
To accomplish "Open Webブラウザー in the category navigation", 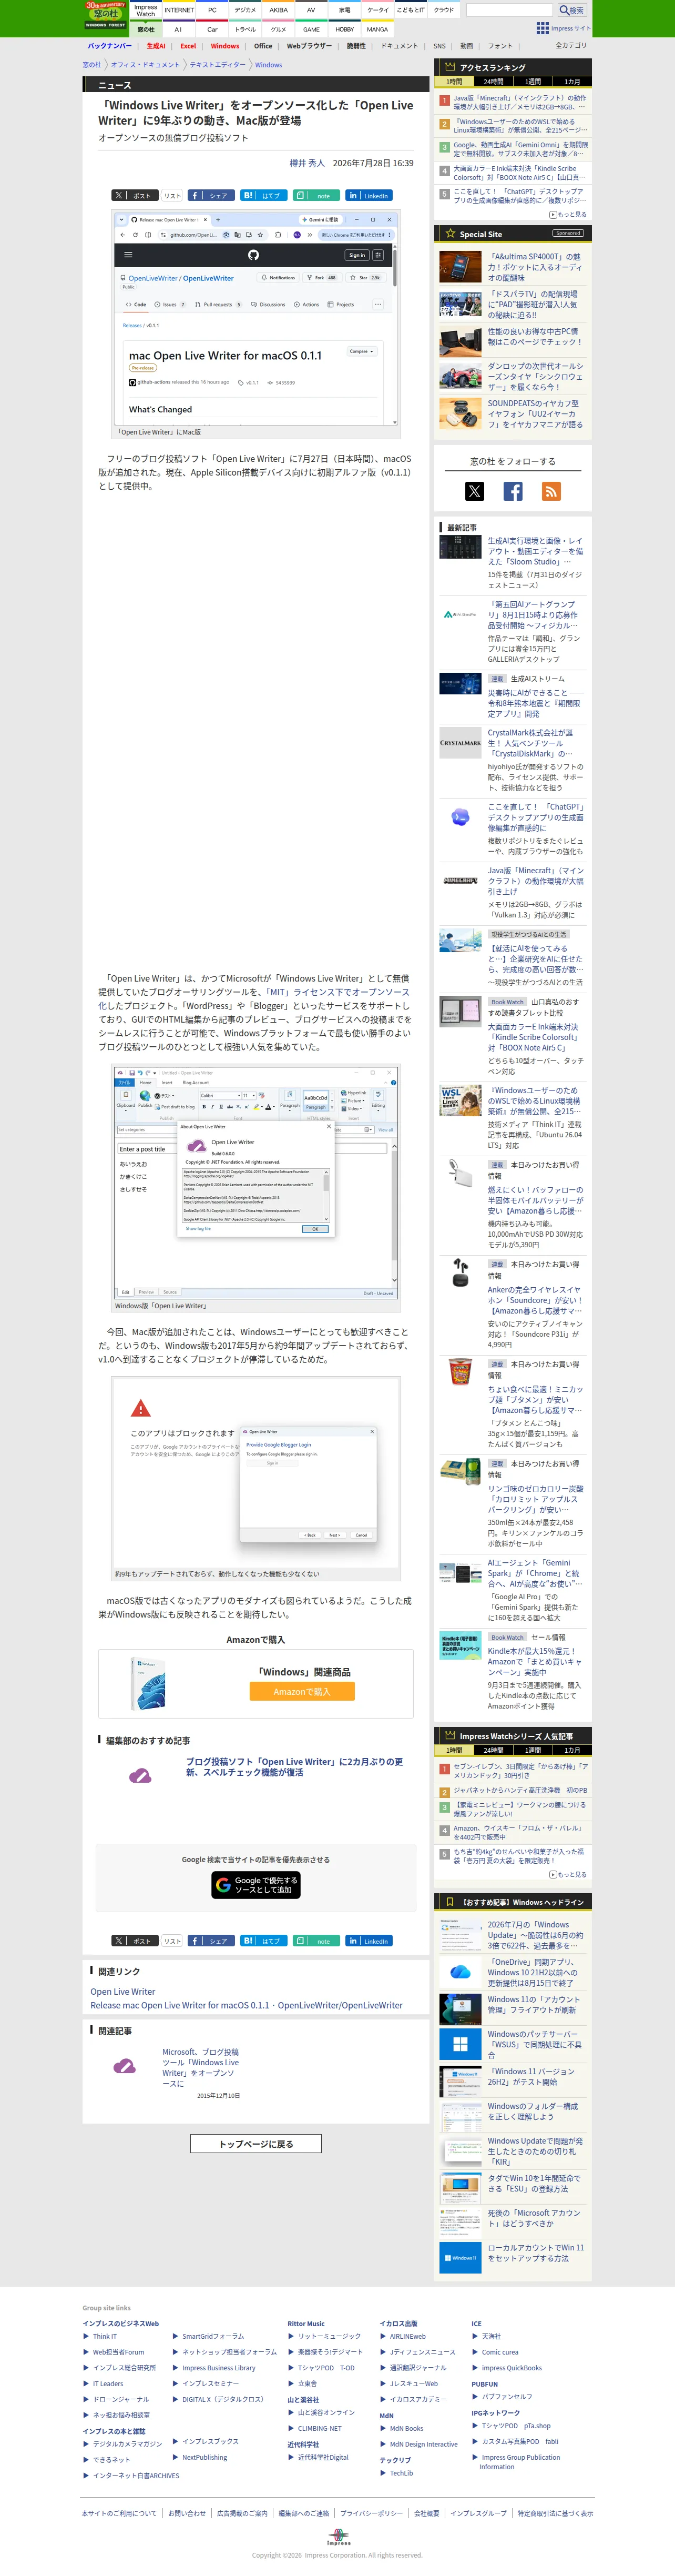I will point(309,46).
